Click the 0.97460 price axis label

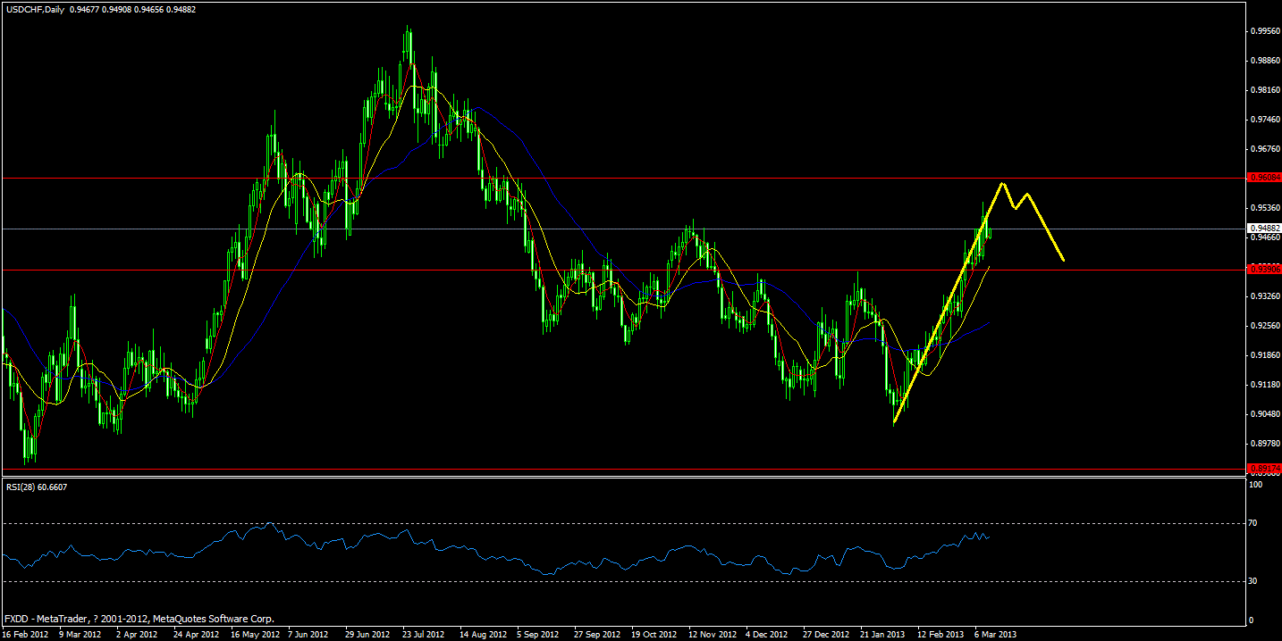[1264, 120]
